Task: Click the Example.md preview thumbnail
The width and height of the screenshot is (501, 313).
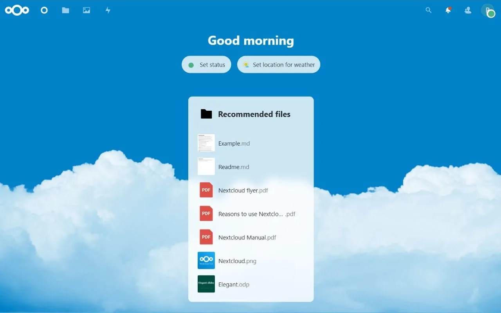Action: 206,143
